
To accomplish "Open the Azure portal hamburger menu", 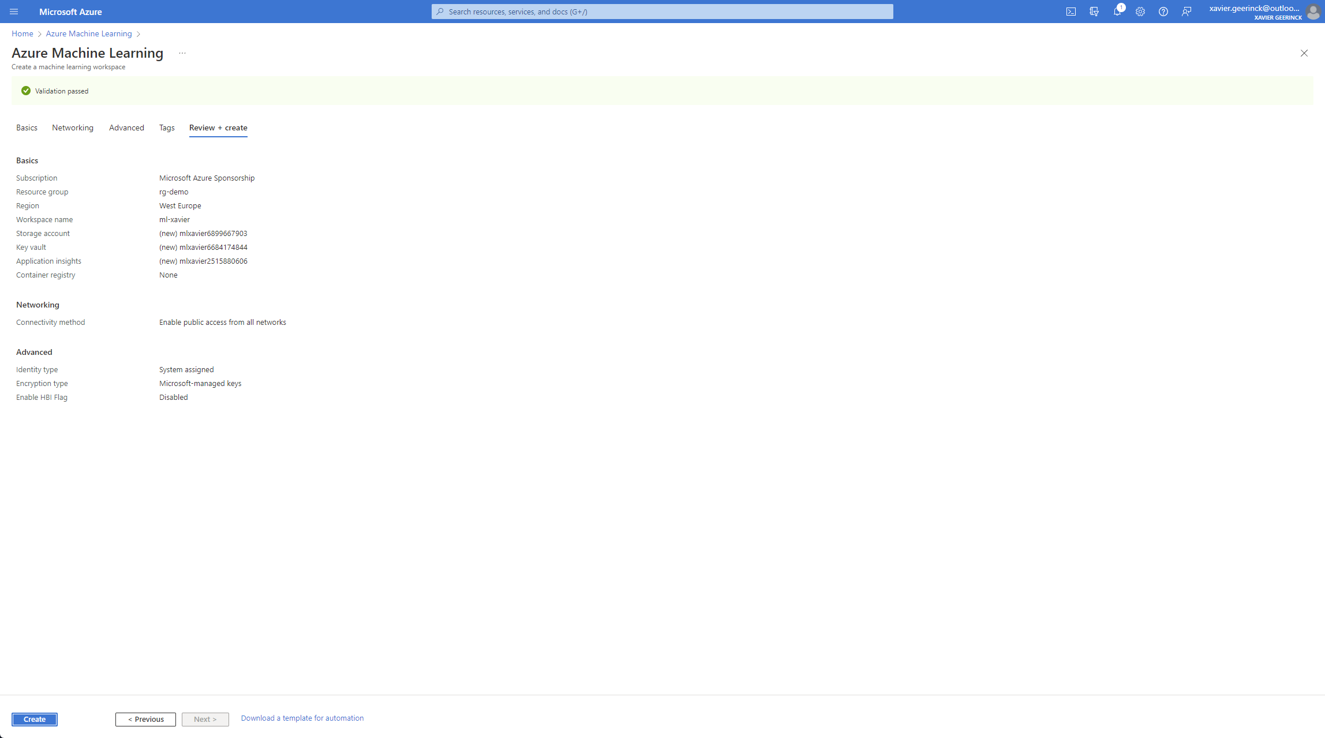I will tap(14, 12).
